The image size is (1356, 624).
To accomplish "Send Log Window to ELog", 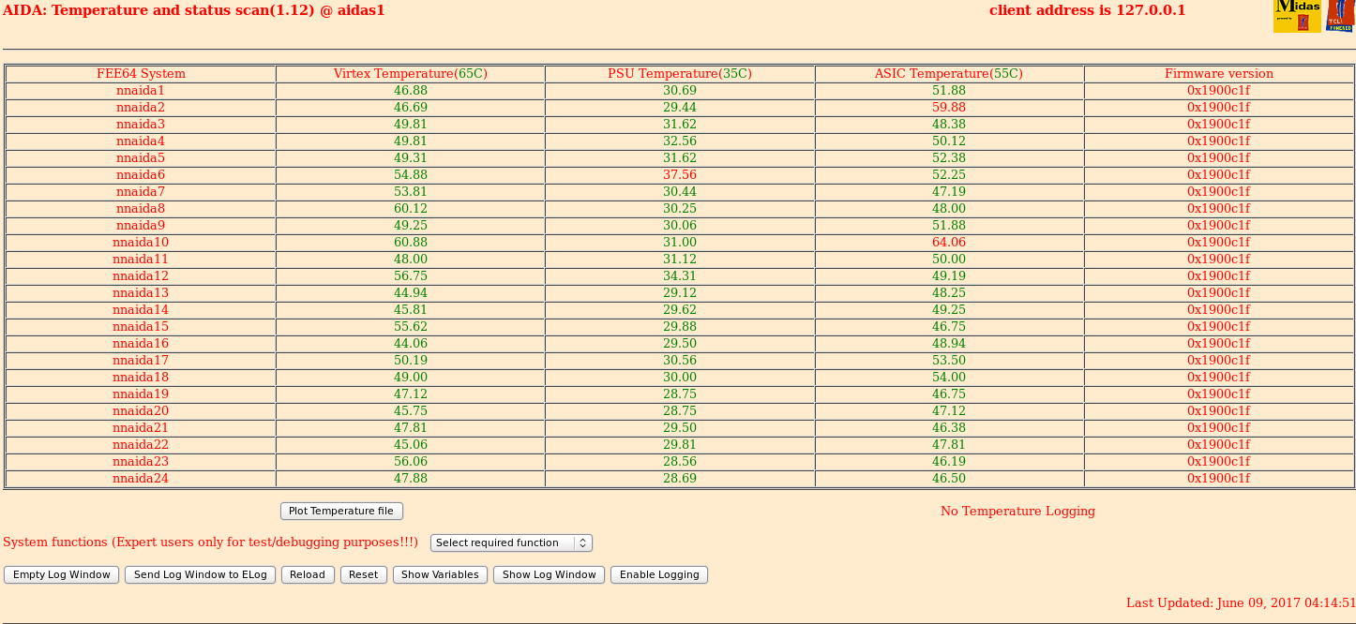I will pyautogui.click(x=201, y=574).
